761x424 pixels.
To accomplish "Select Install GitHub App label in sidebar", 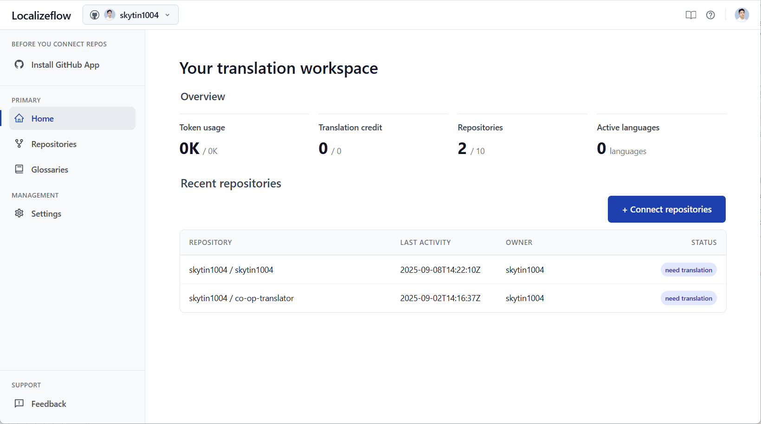I will pyautogui.click(x=65, y=65).
